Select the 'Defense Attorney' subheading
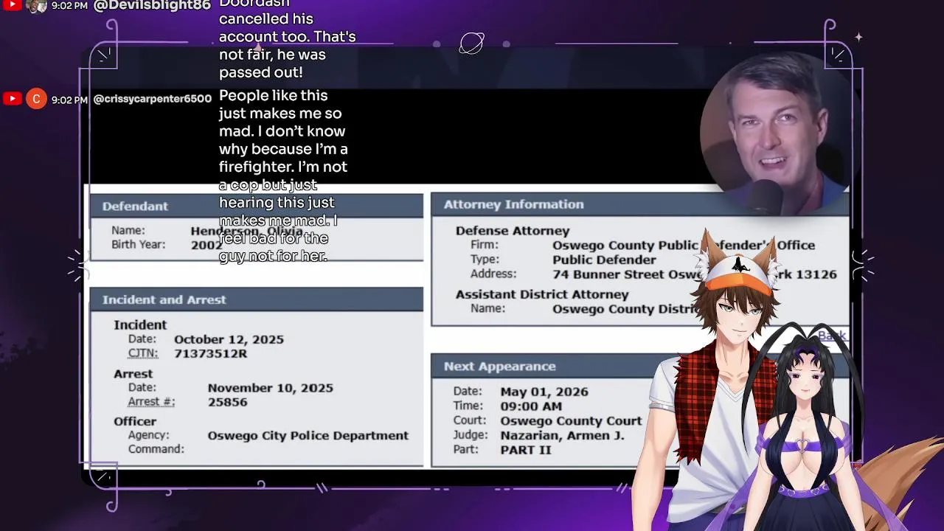 click(513, 231)
